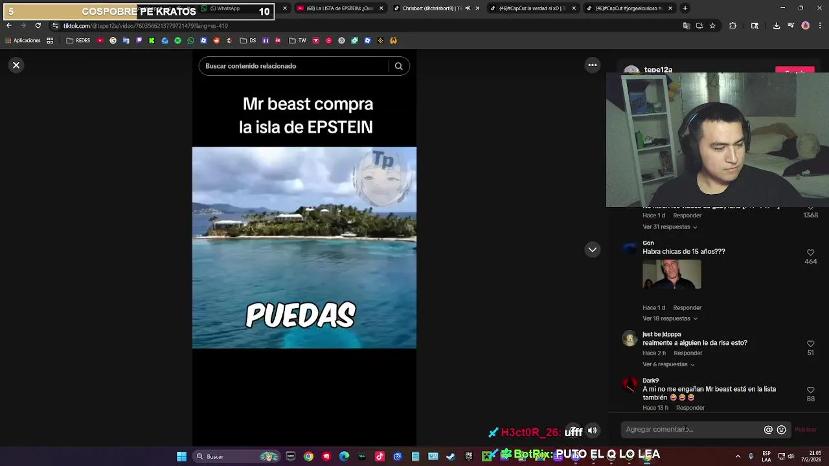Image resolution: width=829 pixels, height=466 pixels.
Task: Click the taskbar Buscar search box
Action: 236,456
